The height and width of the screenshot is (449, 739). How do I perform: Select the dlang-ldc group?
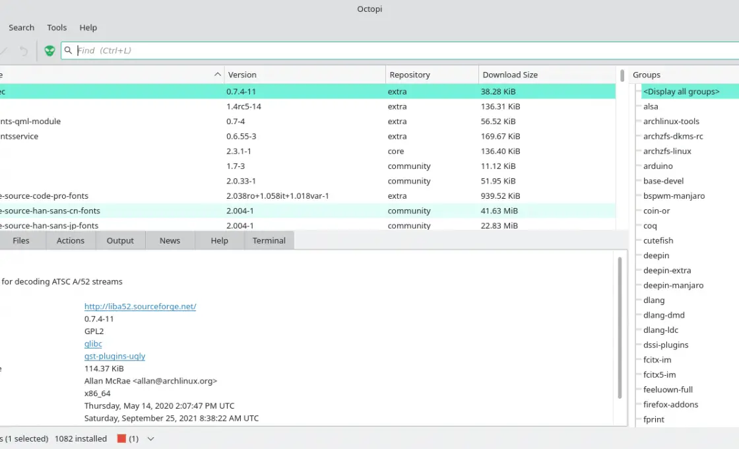pos(660,330)
